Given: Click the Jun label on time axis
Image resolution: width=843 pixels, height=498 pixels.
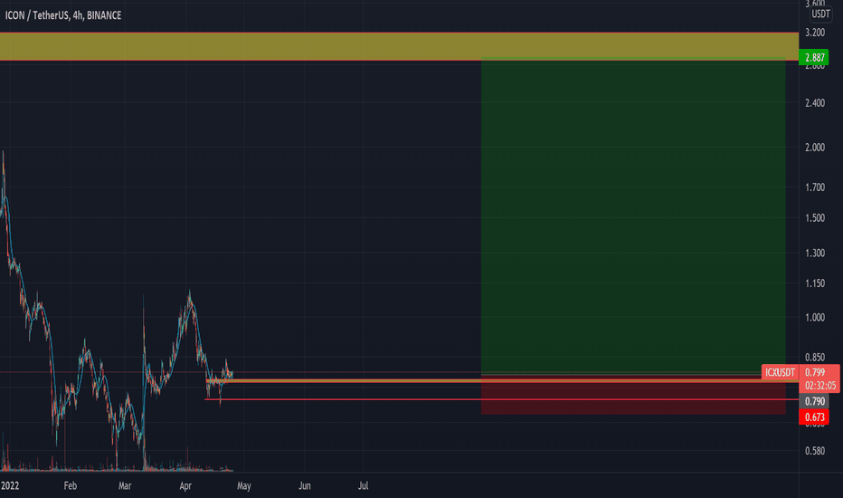Looking at the screenshot, I should click(304, 485).
